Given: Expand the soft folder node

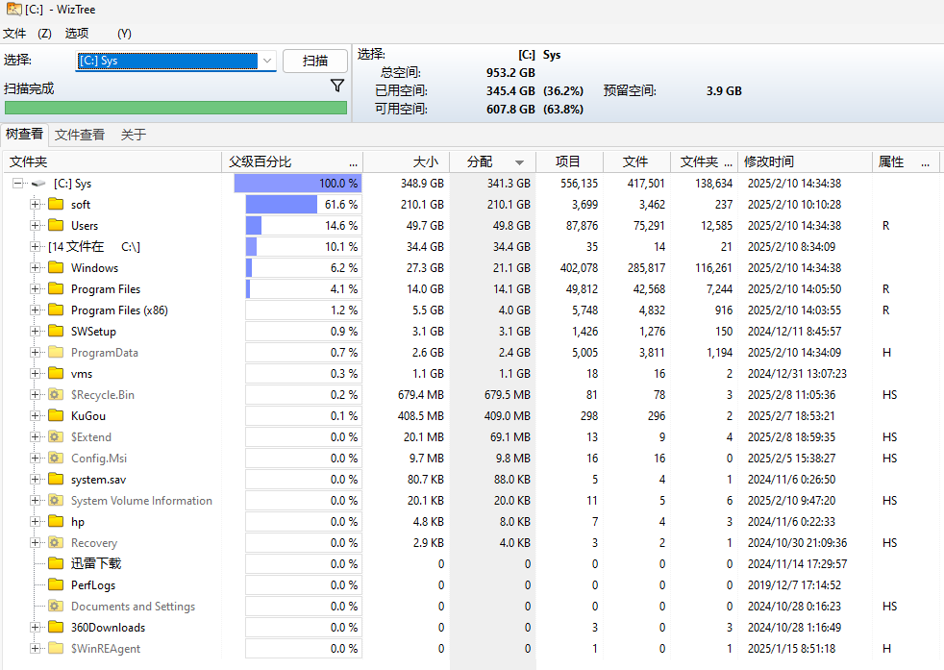Looking at the screenshot, I should coord(35,204).
